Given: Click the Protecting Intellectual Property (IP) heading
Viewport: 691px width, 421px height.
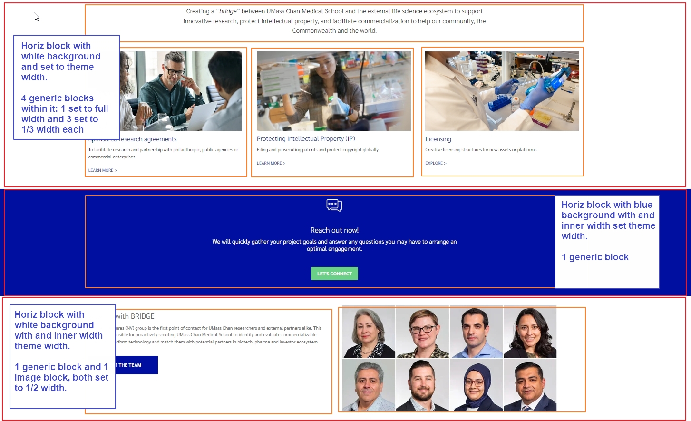Looking at the screenshot, I should click(x=306, y=138).
